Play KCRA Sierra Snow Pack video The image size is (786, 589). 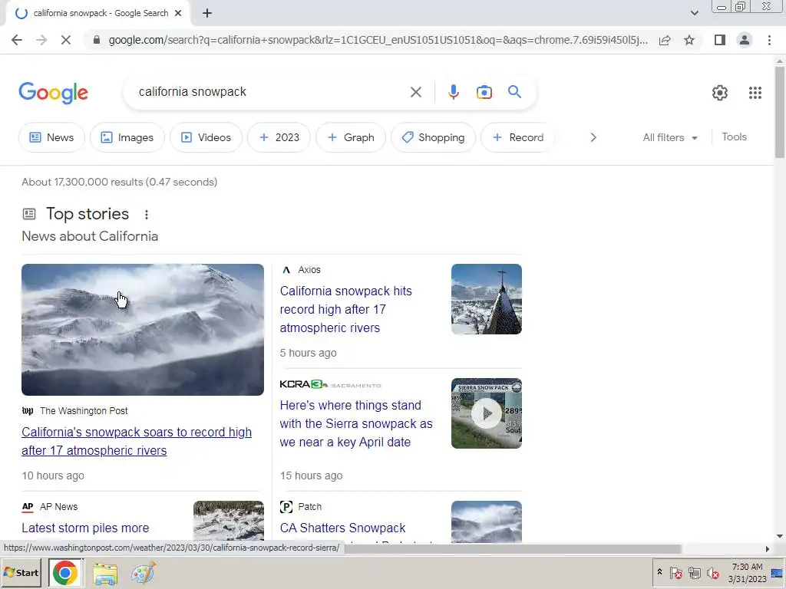pos(486,413)
